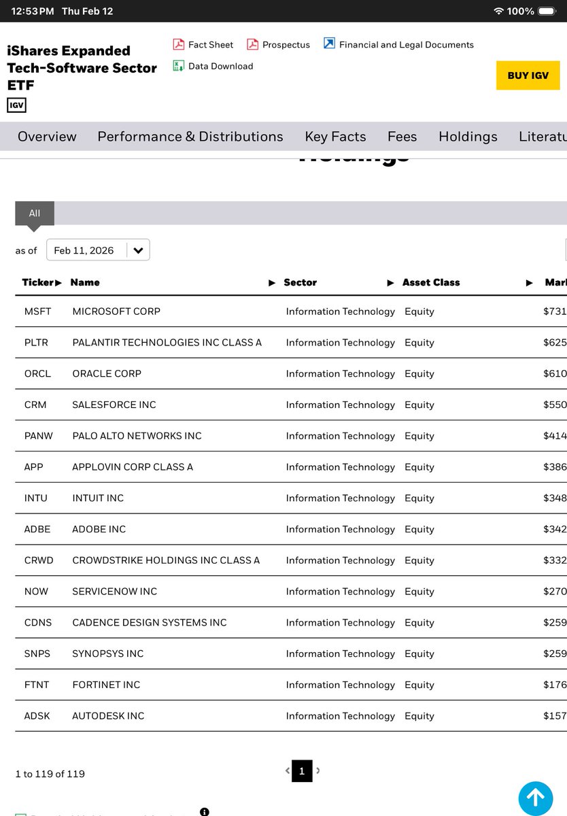The width and height of the screenshot is (567, 816).
Task: Click SERVICENOW INC name cell
Action: click(x=114, y=592)
